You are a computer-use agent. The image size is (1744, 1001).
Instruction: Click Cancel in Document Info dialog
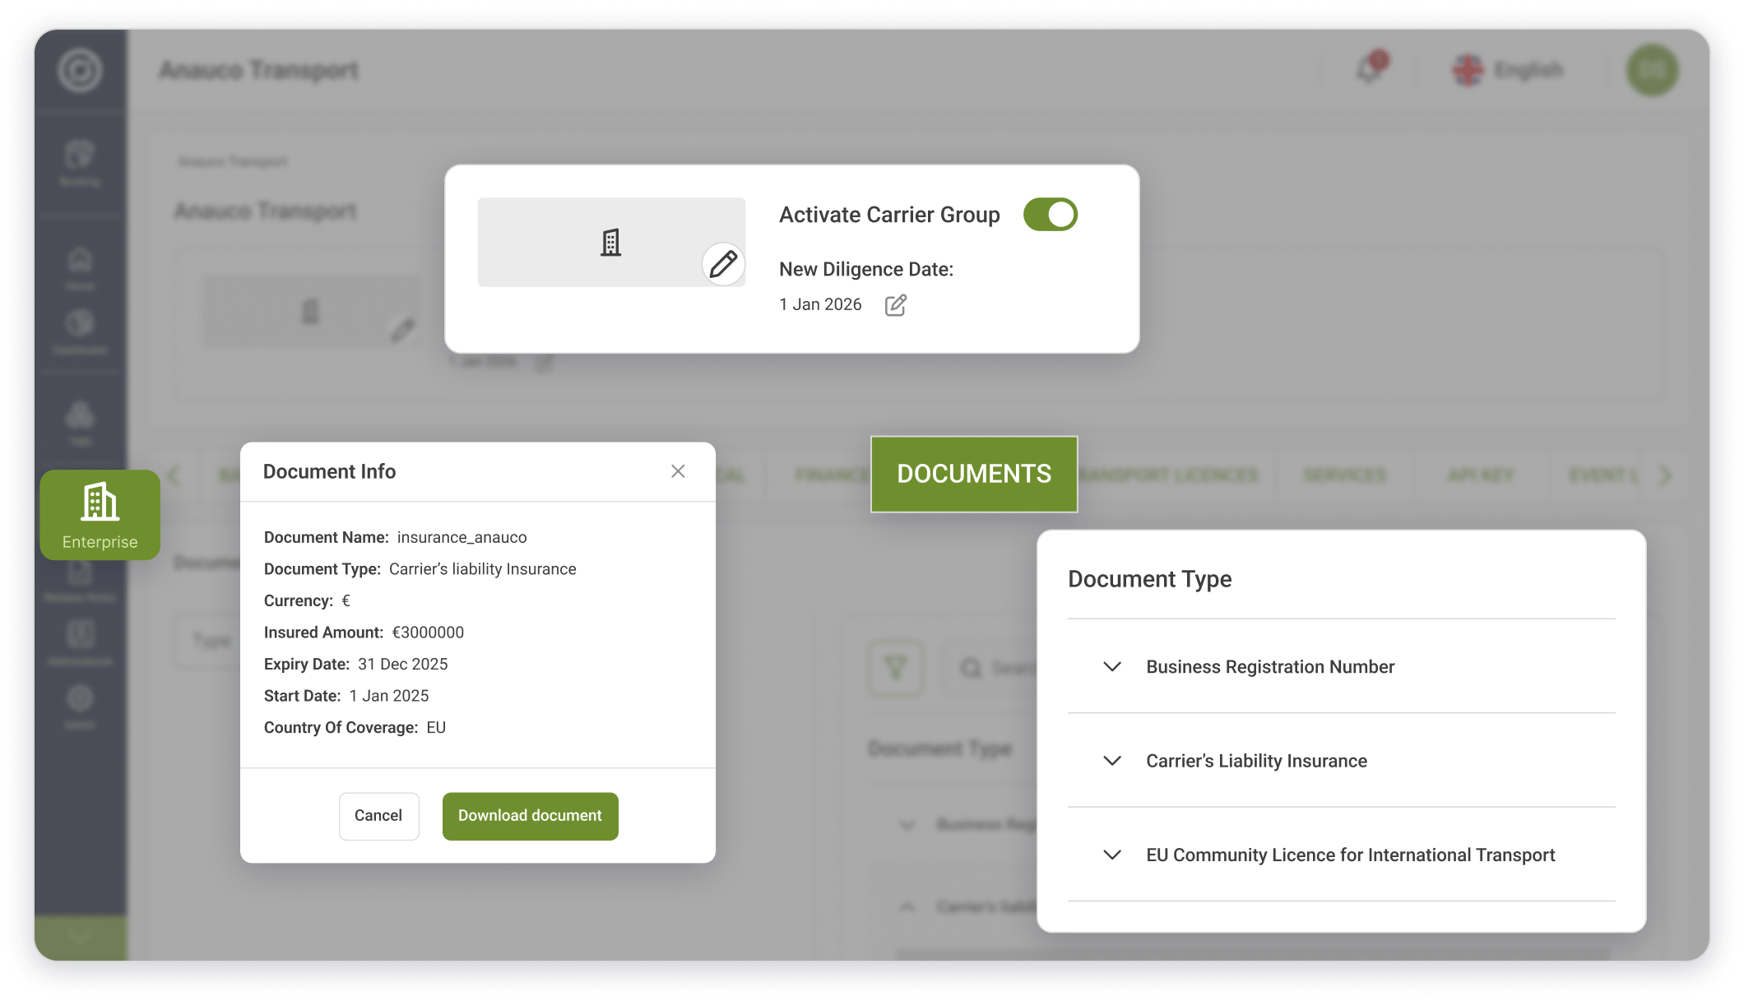click(x=378, y=816)
